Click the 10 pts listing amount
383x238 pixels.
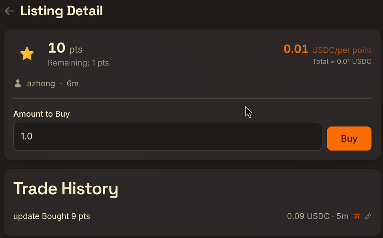click(x=65, y=48)
